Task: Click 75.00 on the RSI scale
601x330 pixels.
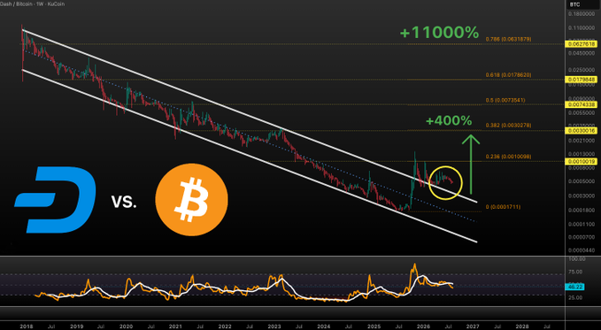Action: [575, 272]
